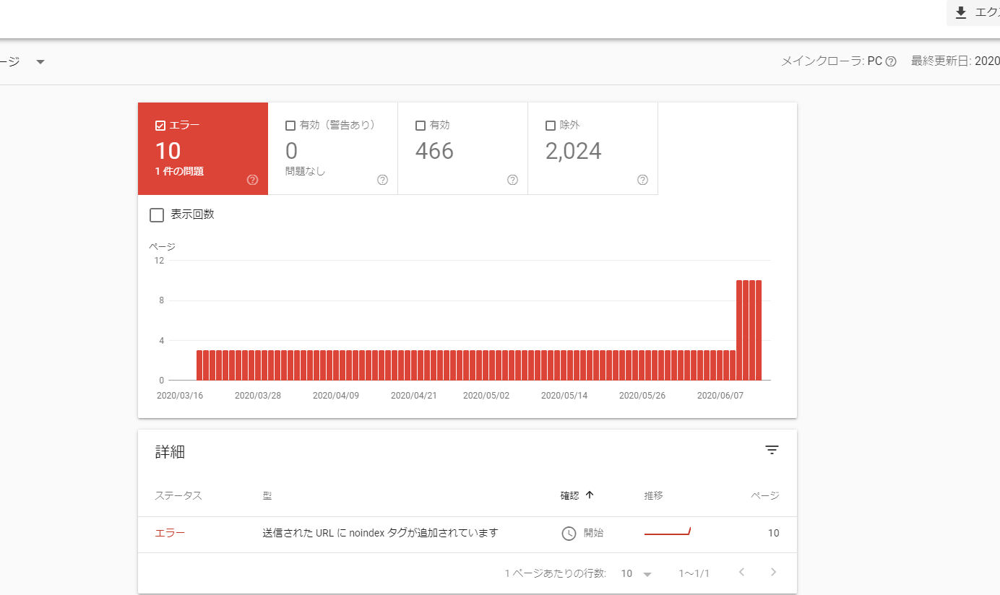The height and width of the screenshot is (595, 1000).
Task: Open help icon beside メインクローラ: PC
Action: pyautogui.click(x=891, y=61)
